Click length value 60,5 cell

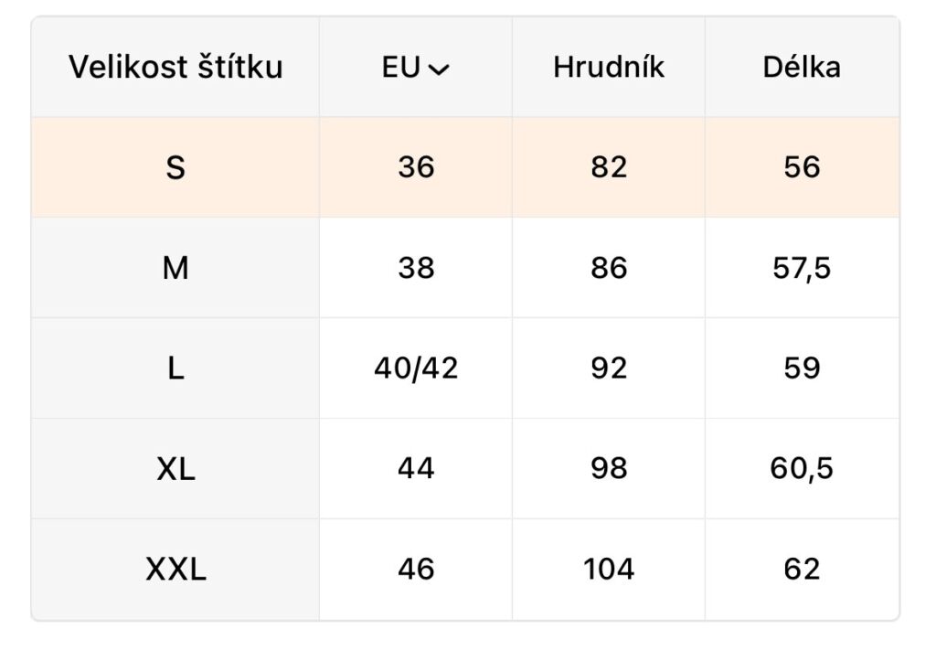click(x=802, y=470)
